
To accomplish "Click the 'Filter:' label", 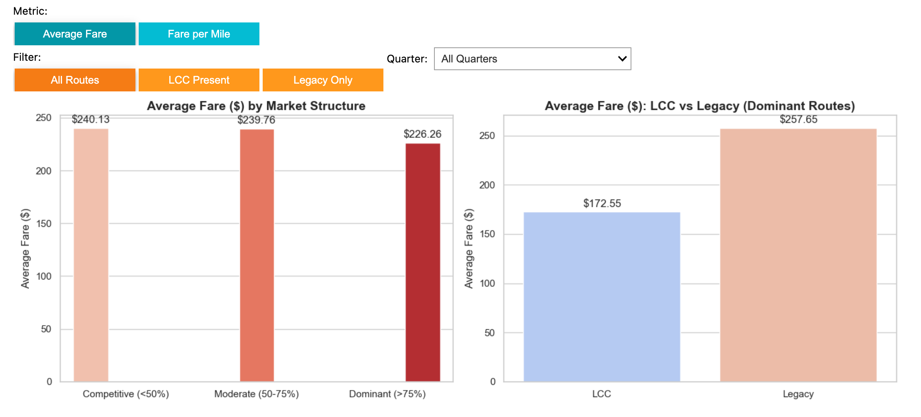I will 27,57.
